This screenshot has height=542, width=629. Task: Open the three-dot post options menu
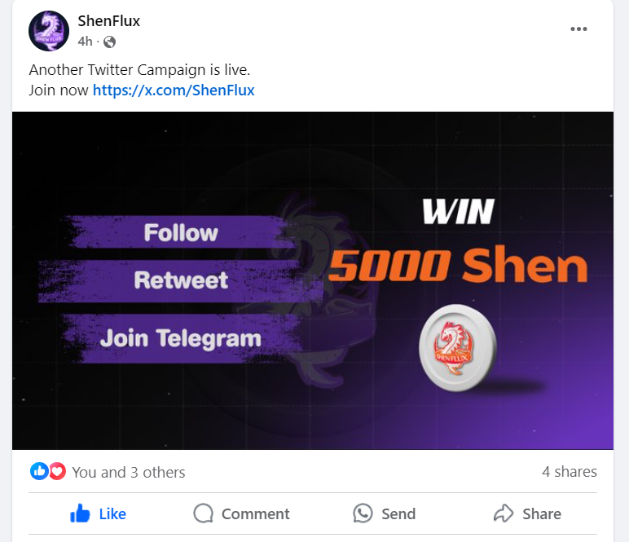click(x=578, y=29)
